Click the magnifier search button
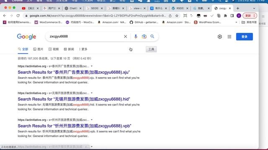Image resolution: width=268 pixels, height=150 pixels. coord(152,36)
